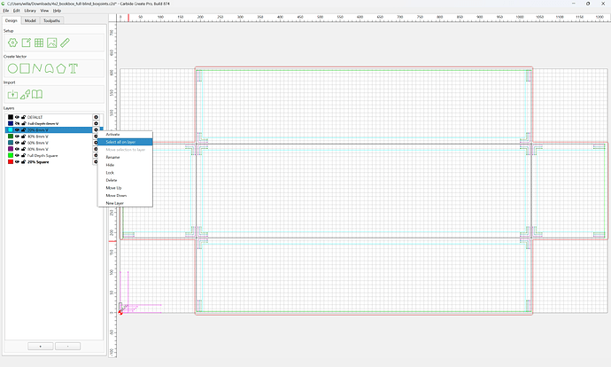Viewport: 611px width, 367px height.
Task: Open options gear for 20% 8mm V layer
Action: [x=96, y=130]
